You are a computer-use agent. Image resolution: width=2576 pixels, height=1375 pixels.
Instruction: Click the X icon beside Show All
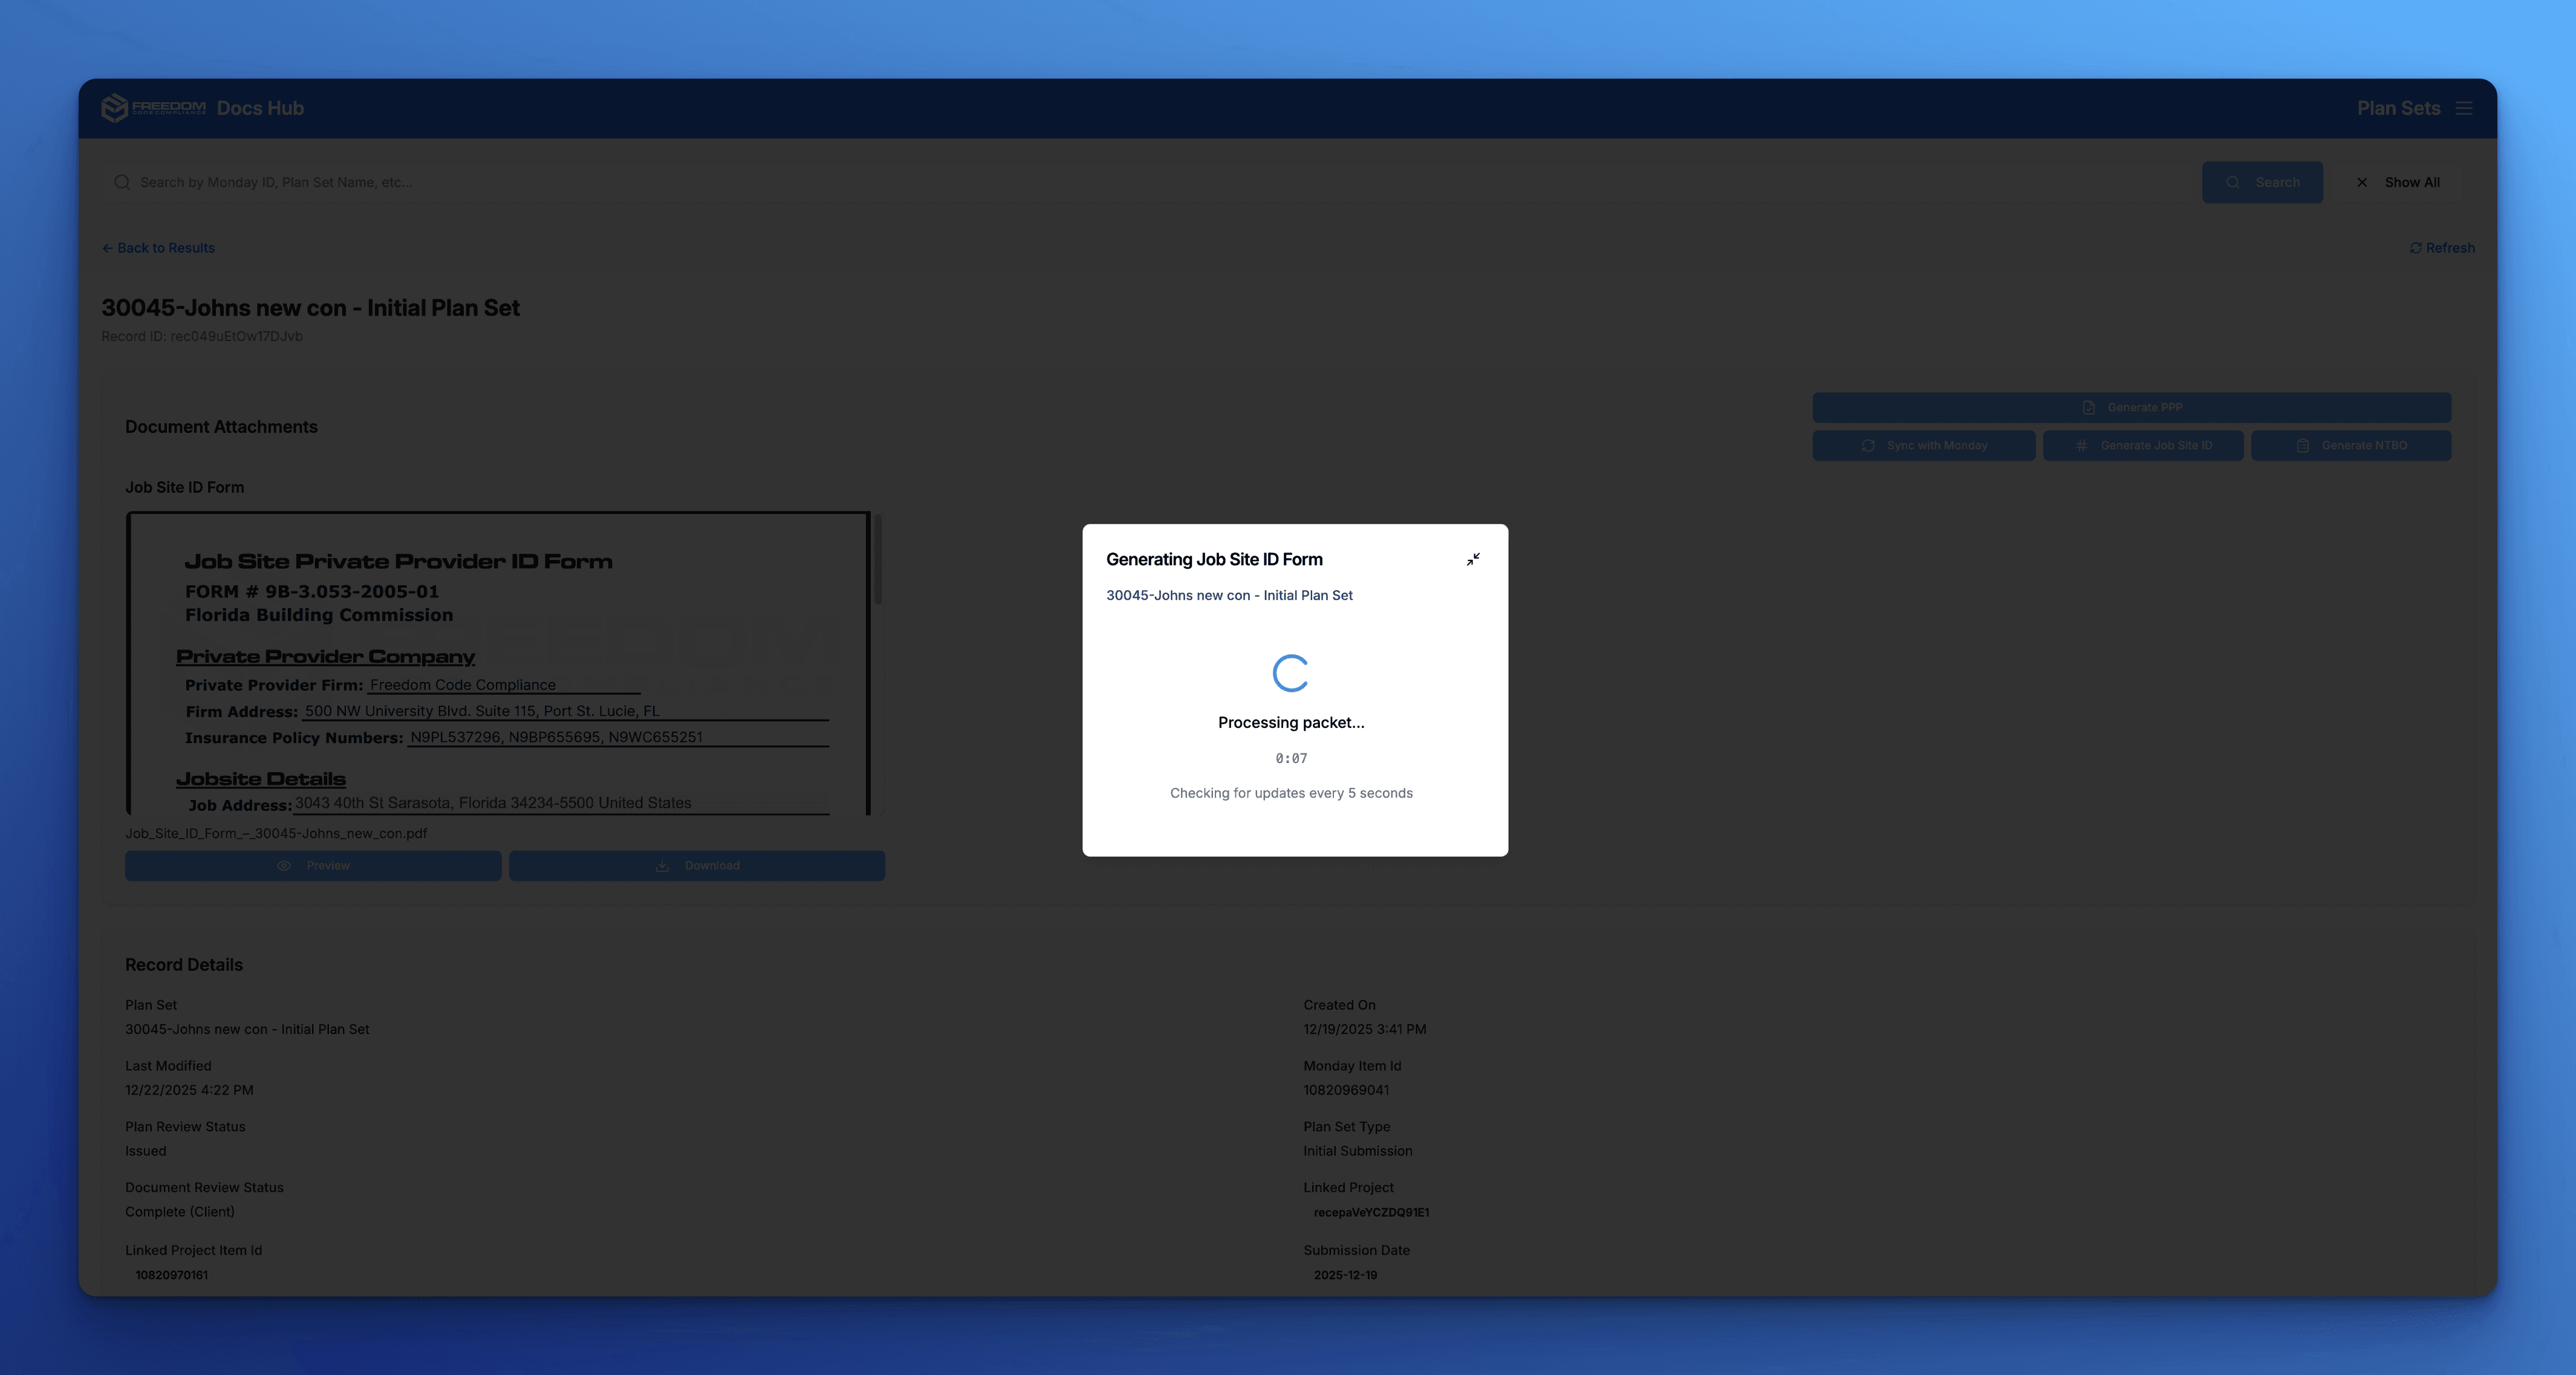2362,182
